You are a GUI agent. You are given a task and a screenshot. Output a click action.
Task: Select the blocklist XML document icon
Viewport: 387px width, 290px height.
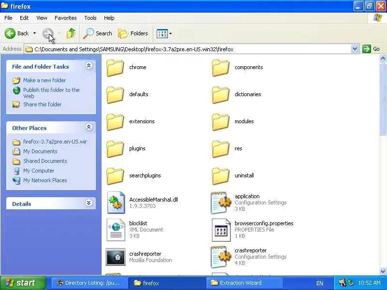[x=116, y=230]
